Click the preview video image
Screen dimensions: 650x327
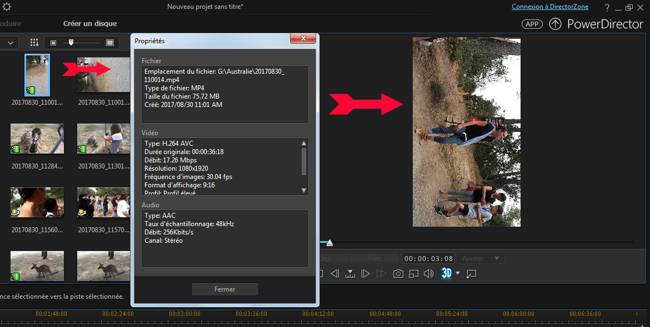(x=466, y=132)
